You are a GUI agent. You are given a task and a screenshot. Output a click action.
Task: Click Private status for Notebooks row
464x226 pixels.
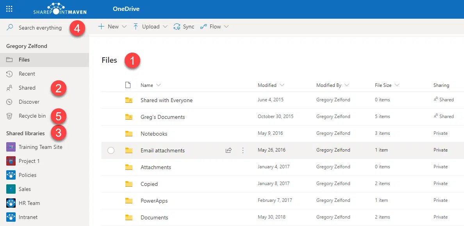[441, 133]
